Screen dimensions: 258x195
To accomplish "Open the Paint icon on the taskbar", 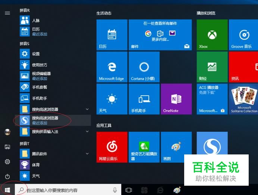I will click(177, 190).
